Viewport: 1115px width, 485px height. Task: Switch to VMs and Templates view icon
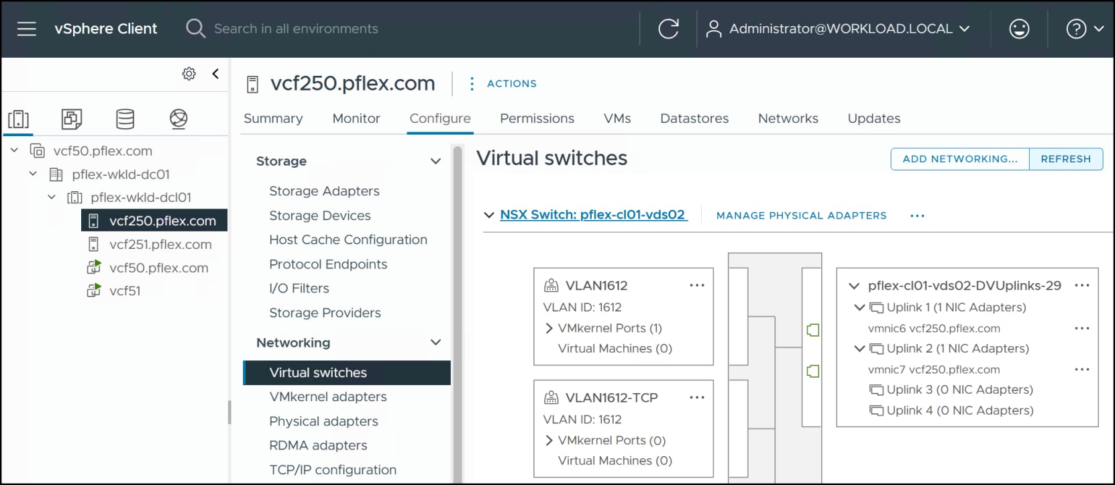(72, 119)
